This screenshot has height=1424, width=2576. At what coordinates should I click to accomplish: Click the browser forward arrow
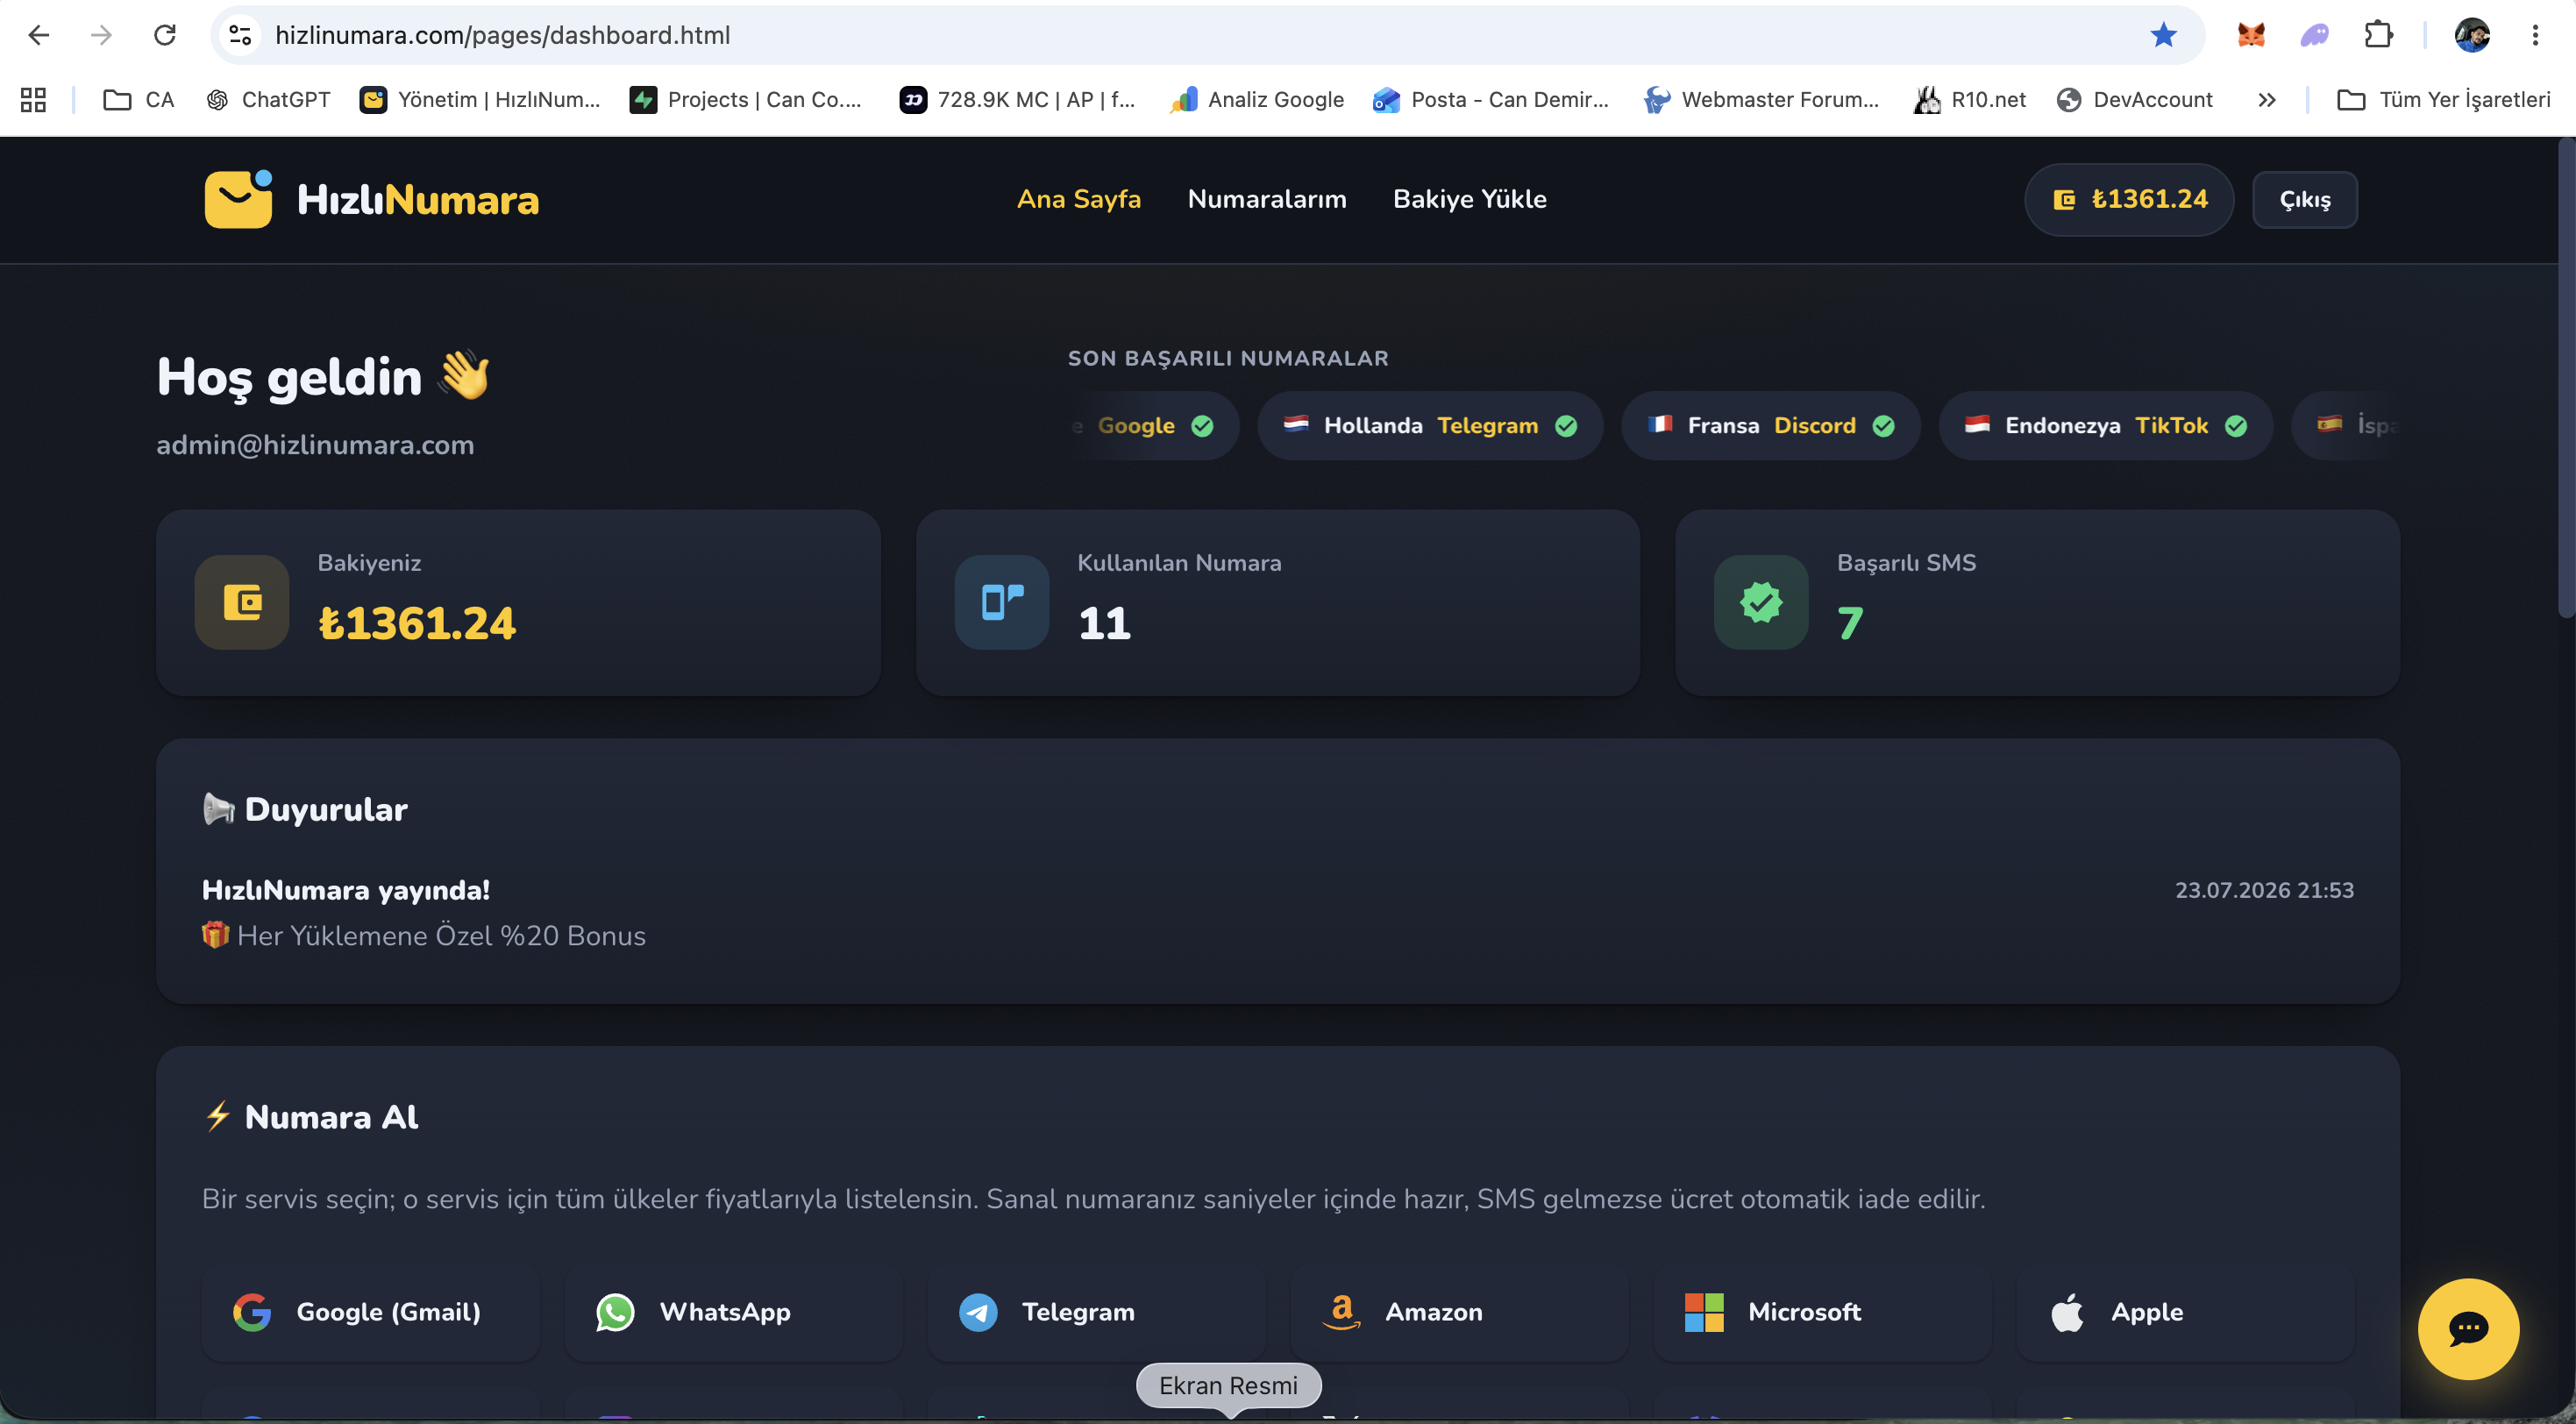pos(101,35)
